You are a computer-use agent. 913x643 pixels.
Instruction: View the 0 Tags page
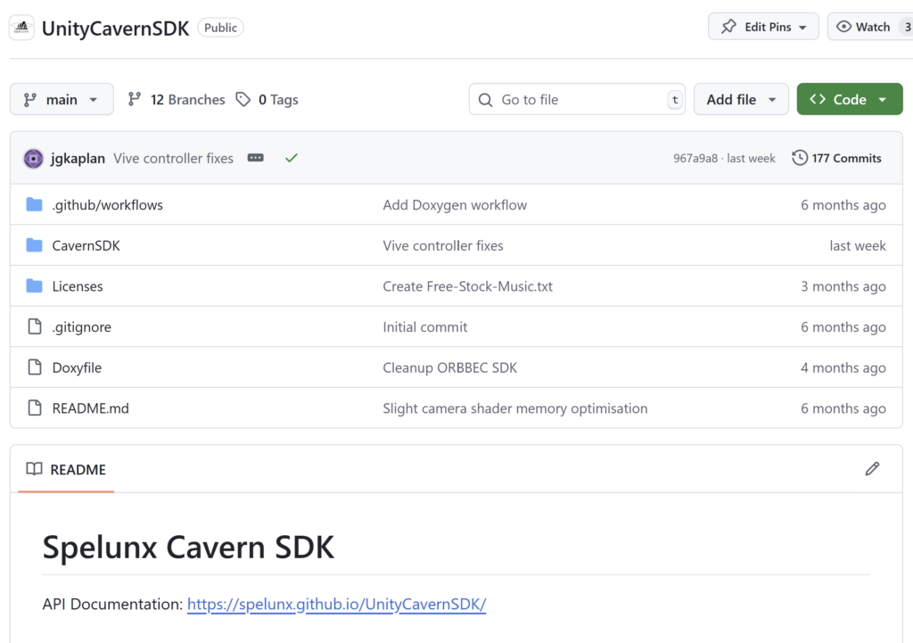tap(267, 100)
